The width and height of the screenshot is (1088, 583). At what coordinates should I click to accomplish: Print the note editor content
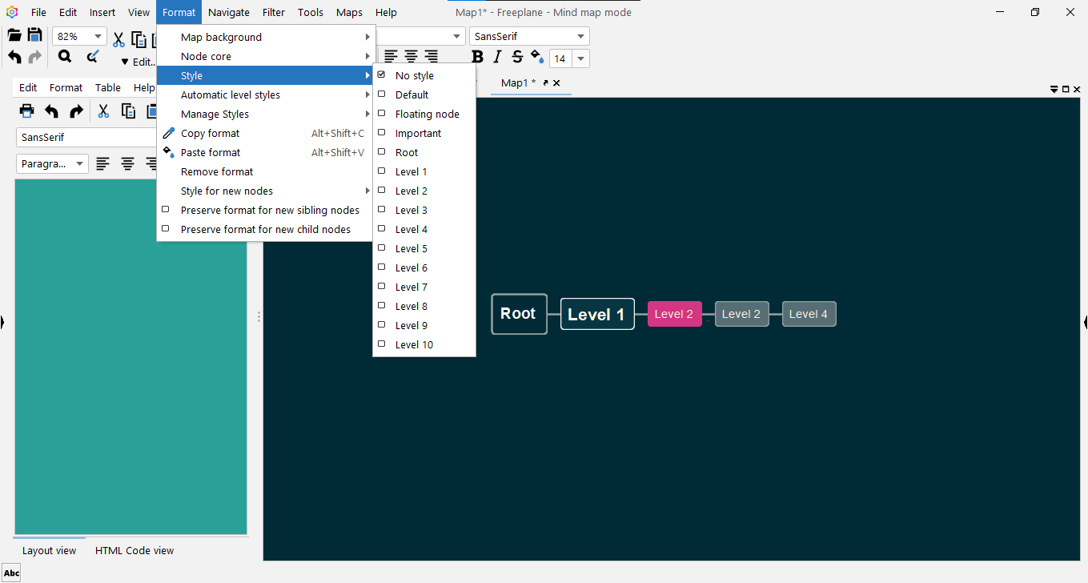pyautogui.click(x=26, y=111)
